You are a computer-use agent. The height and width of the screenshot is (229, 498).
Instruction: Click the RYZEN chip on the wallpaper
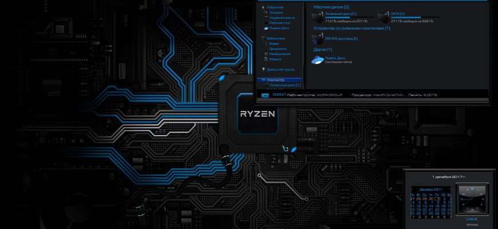257,114
